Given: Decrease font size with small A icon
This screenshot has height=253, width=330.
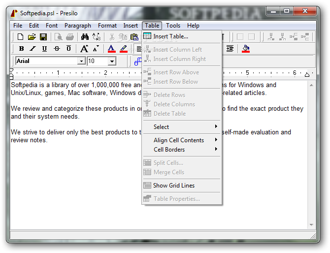Looking at the screenshot, I should click(96, 49).
